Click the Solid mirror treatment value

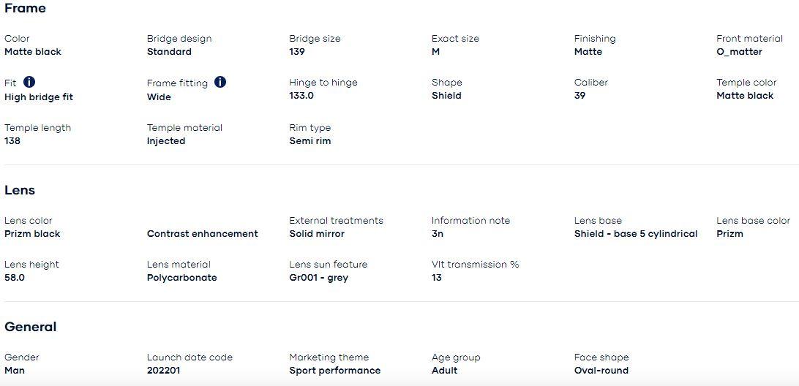[x=317, y=234]
